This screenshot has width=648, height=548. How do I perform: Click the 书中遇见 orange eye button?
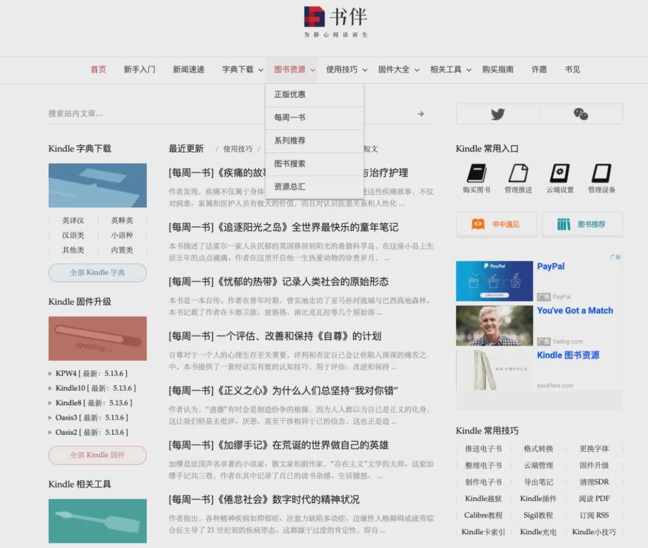tap(496, 224)
